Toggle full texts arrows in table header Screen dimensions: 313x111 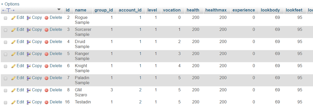8,10
